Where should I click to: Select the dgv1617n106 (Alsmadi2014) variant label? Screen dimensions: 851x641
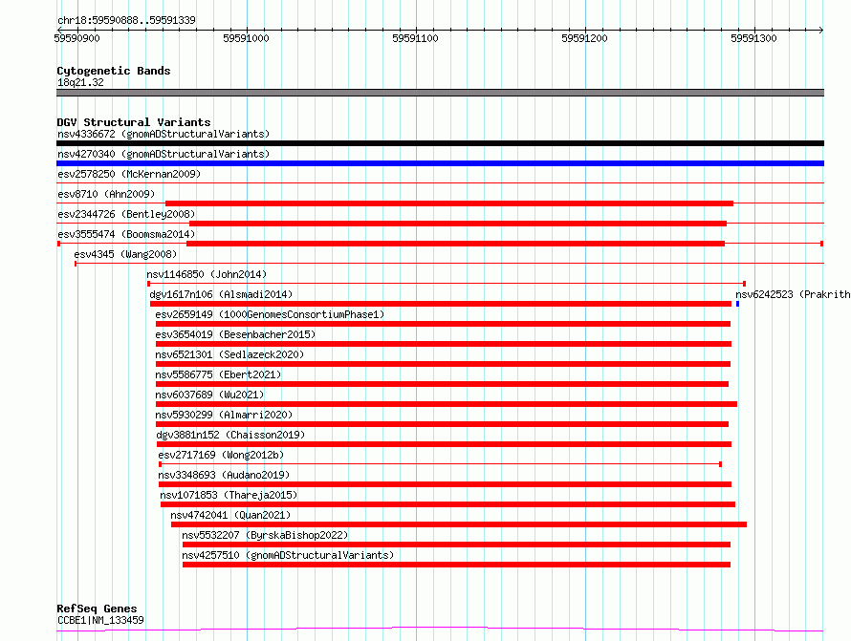click(x=221, y=294)
